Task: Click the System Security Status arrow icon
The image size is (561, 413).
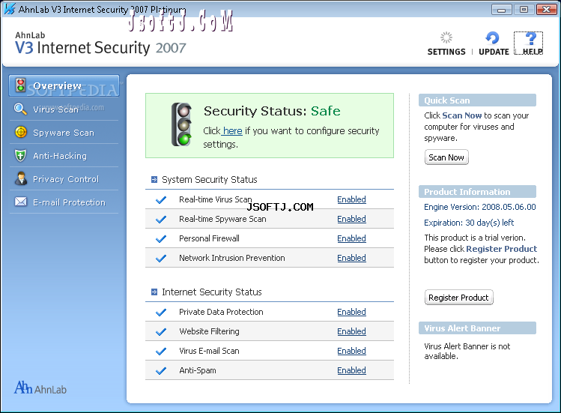Action: (x=154, y=179)
